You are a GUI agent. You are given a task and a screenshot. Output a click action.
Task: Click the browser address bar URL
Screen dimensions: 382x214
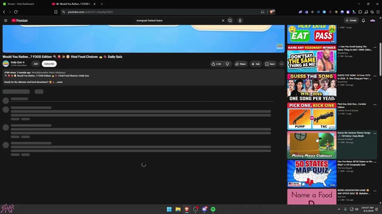pos(90,12)
